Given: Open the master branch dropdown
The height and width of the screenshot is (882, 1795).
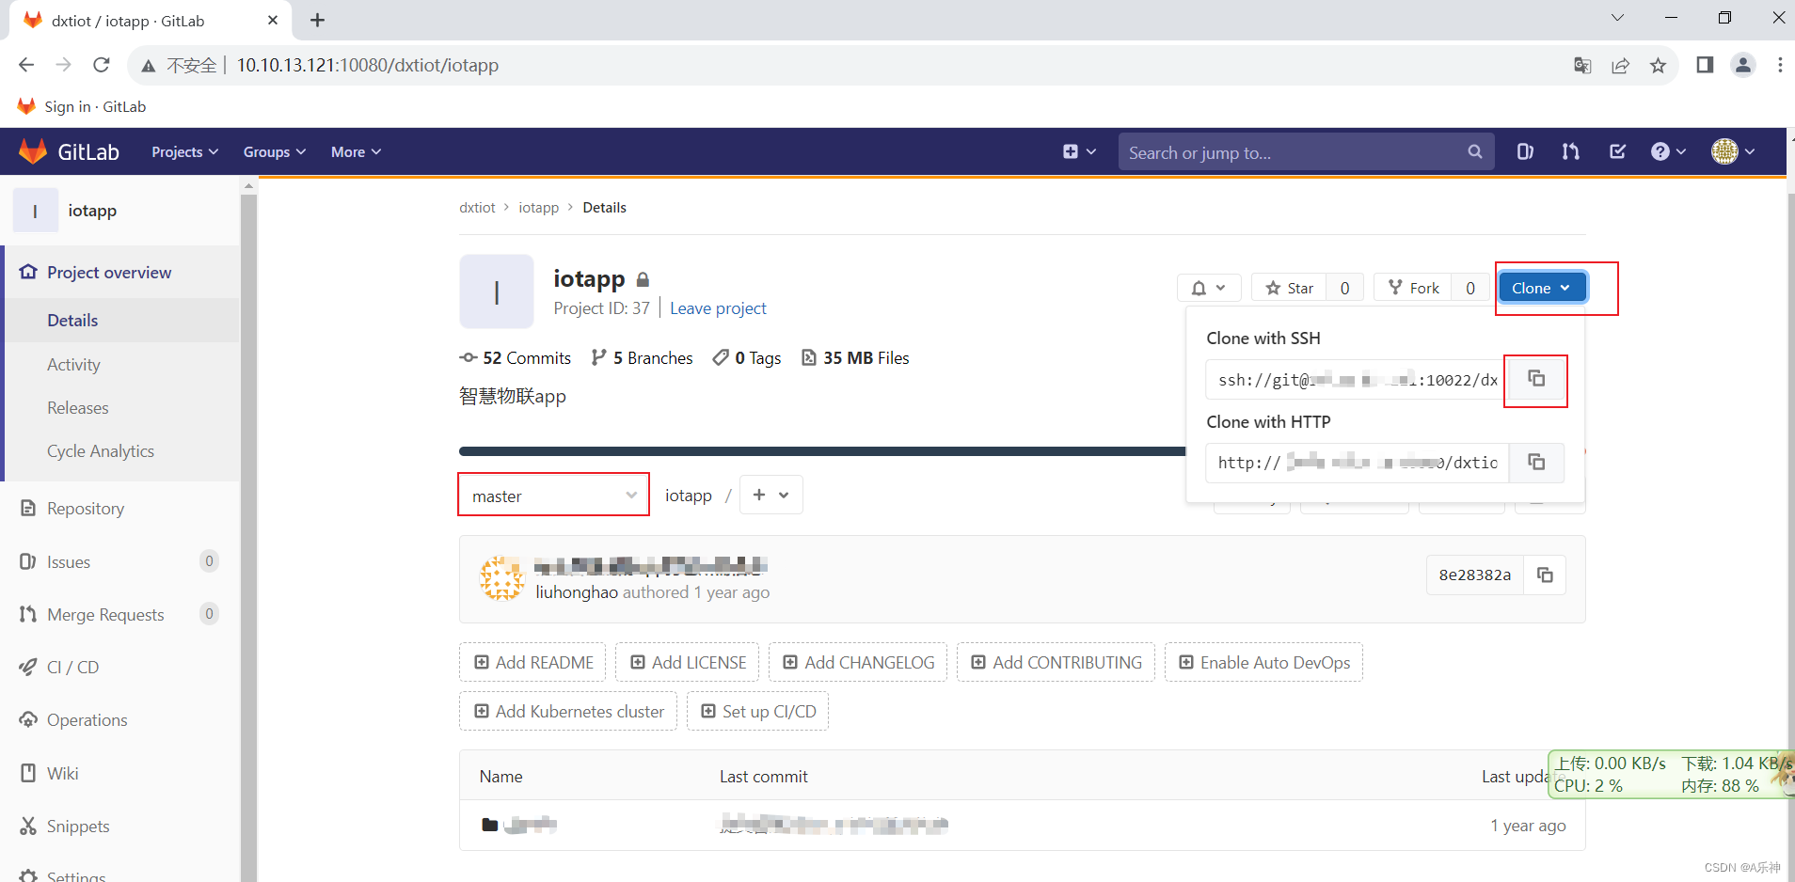Looking at the screenshot, I should [553, 494].
